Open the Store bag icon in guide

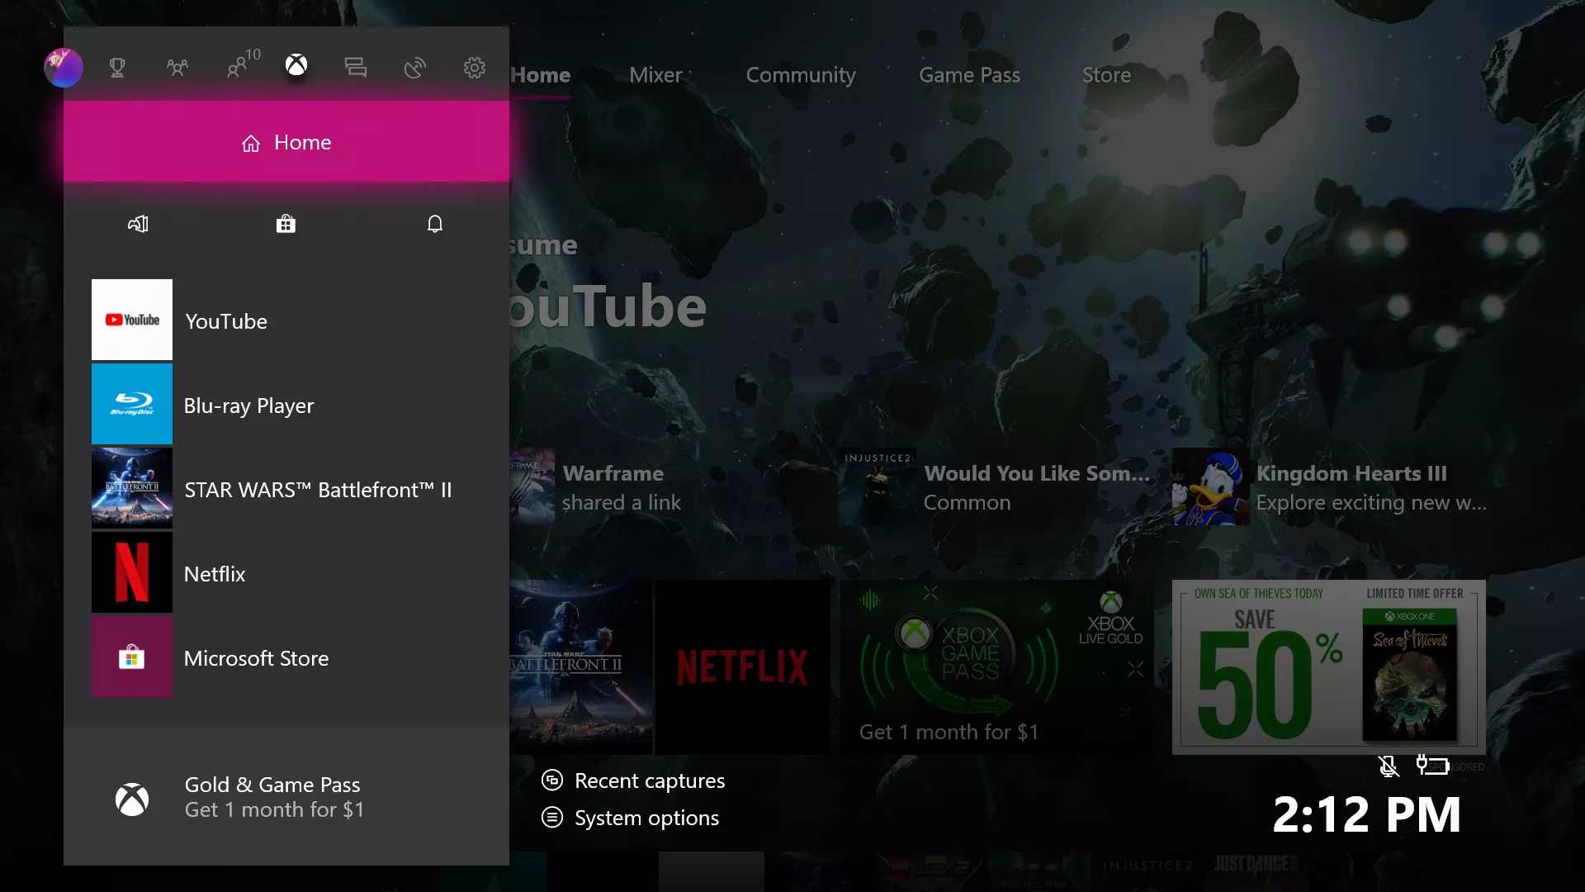point(286,224)
